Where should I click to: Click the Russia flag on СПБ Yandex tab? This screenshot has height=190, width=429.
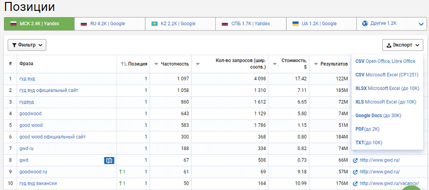click(x=225, y=24)
